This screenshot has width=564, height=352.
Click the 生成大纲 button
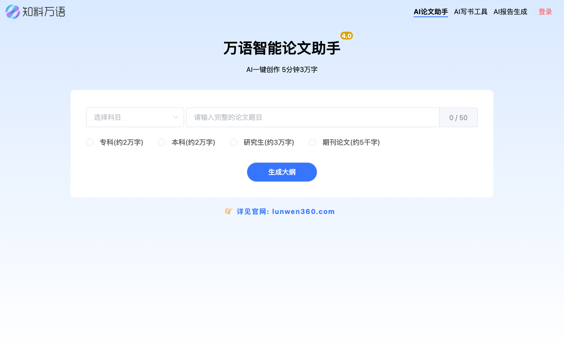[x=282, y=172]
